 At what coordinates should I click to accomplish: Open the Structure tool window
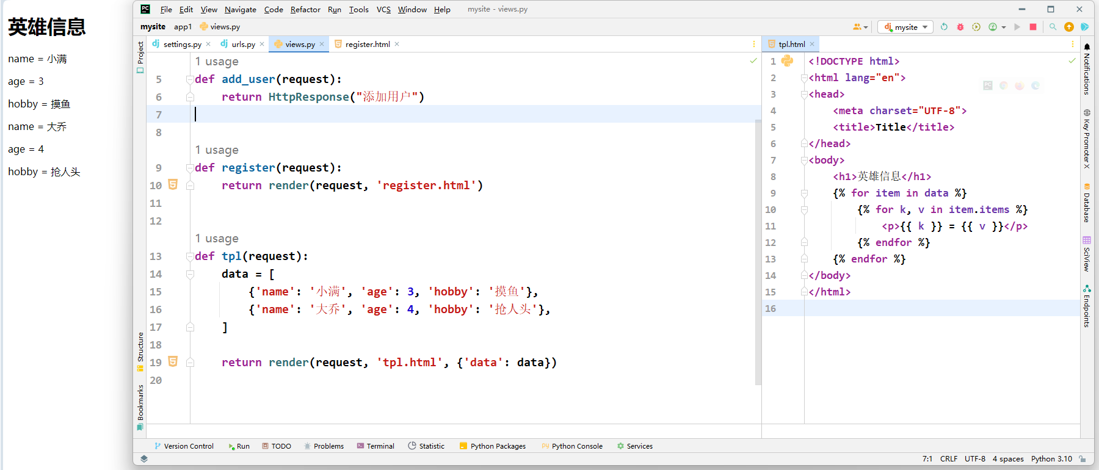click(140, 352)
